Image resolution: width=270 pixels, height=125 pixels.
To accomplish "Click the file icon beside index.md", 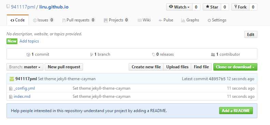I will tap(11, 97).
